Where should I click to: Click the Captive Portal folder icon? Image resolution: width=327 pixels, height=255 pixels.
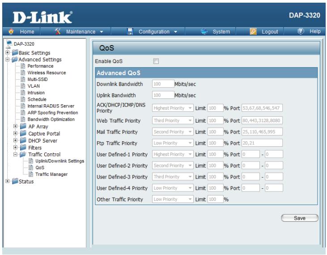[23, 133]
